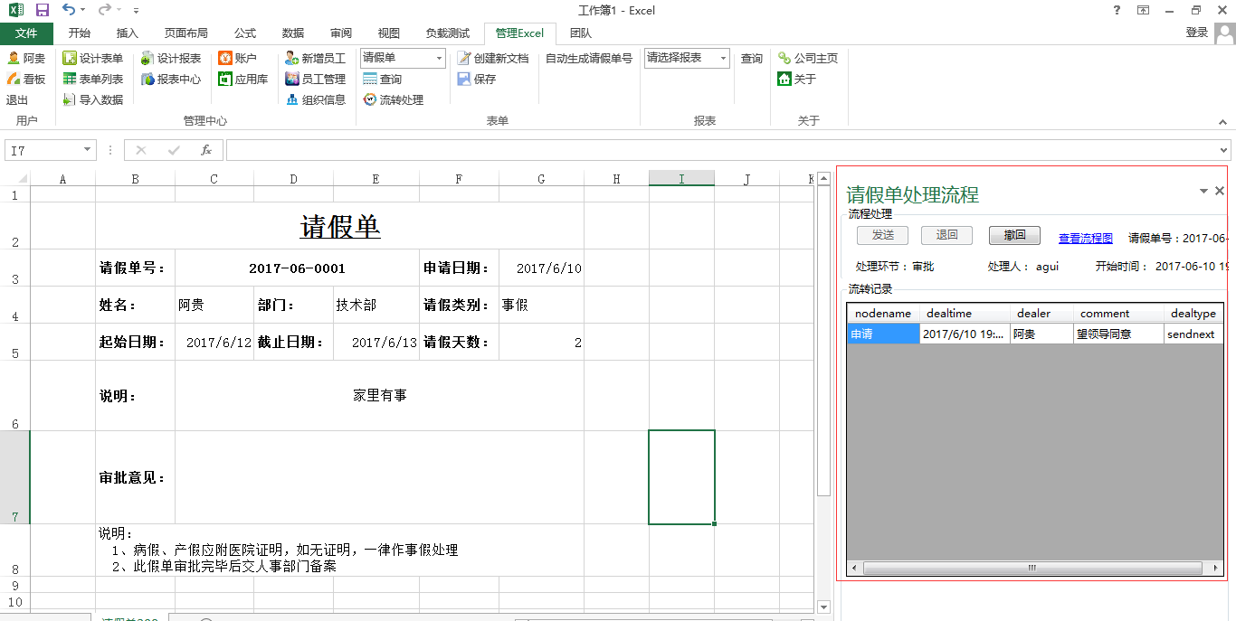Image resolution: width=1236 pixels, height=621 pixels.
Task: Click the 保存 save button in ribbon
Action: pyautogui.click(x=477, y=79)
